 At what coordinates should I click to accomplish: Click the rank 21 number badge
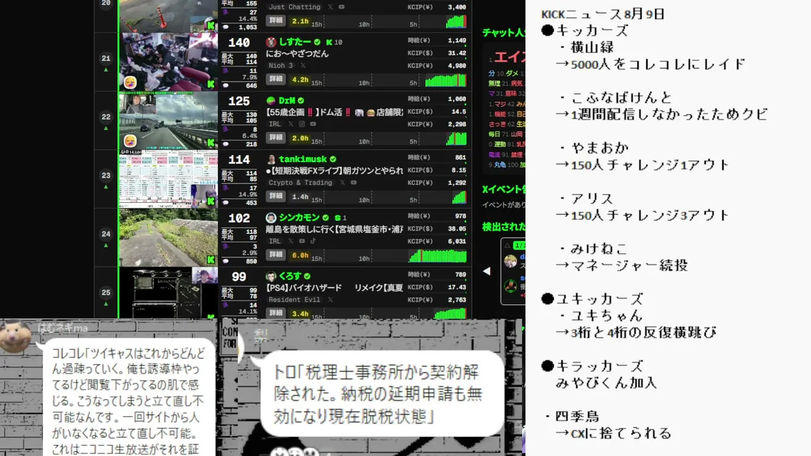tap(106, 58)
